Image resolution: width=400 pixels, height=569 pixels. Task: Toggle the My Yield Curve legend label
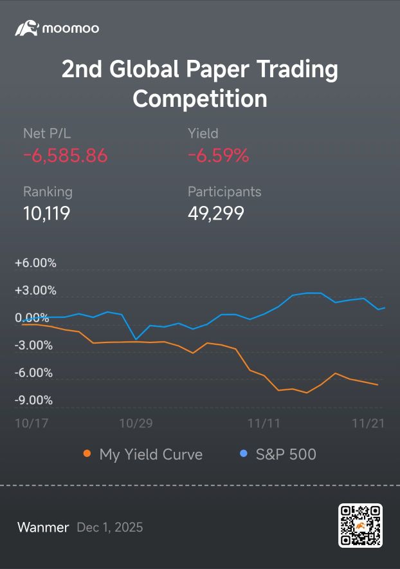(151, 454)
